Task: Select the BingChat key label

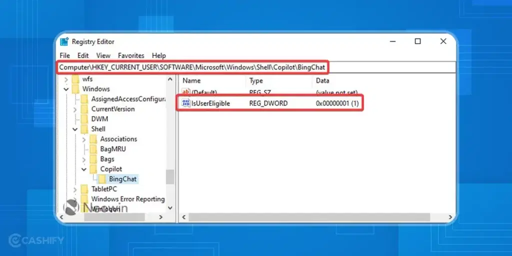Action: coord(123,179)
